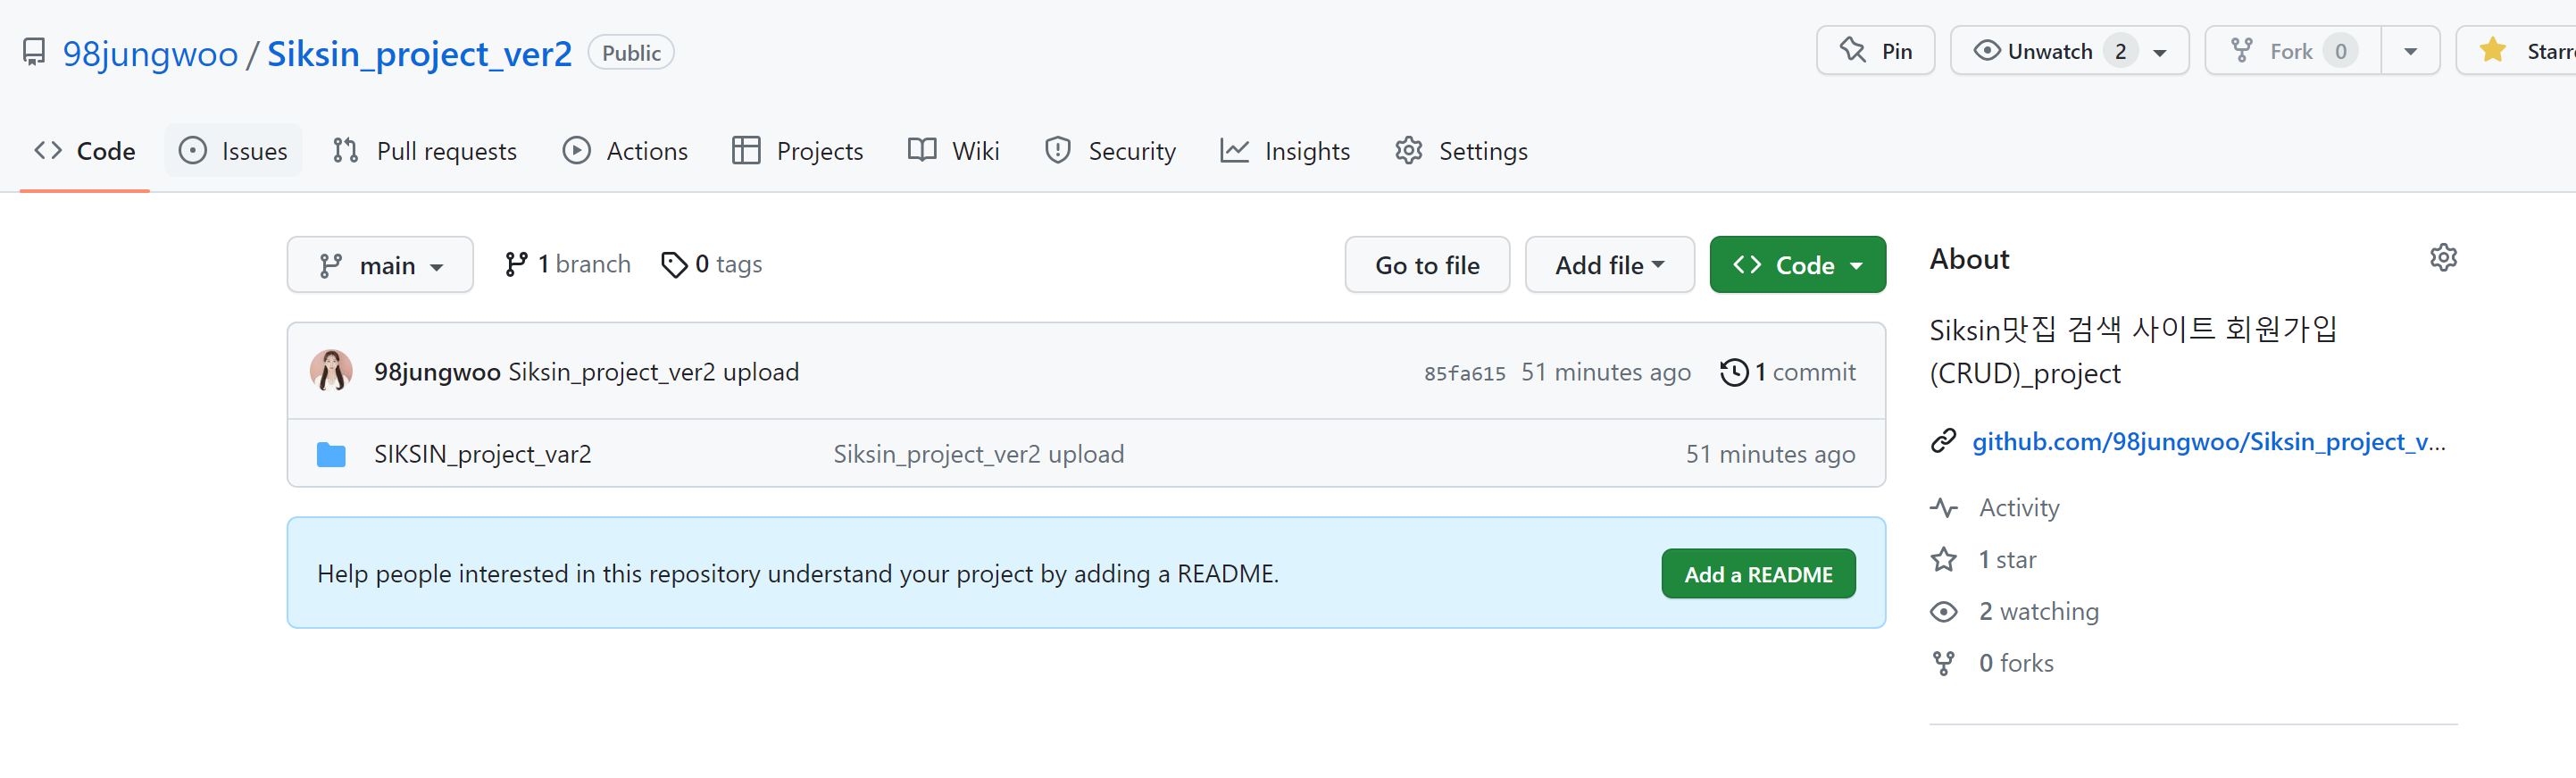Screen dimensions: 2576x778
Task: Click the Unwatch count badge showing 2
Action: coord(2120,51)
